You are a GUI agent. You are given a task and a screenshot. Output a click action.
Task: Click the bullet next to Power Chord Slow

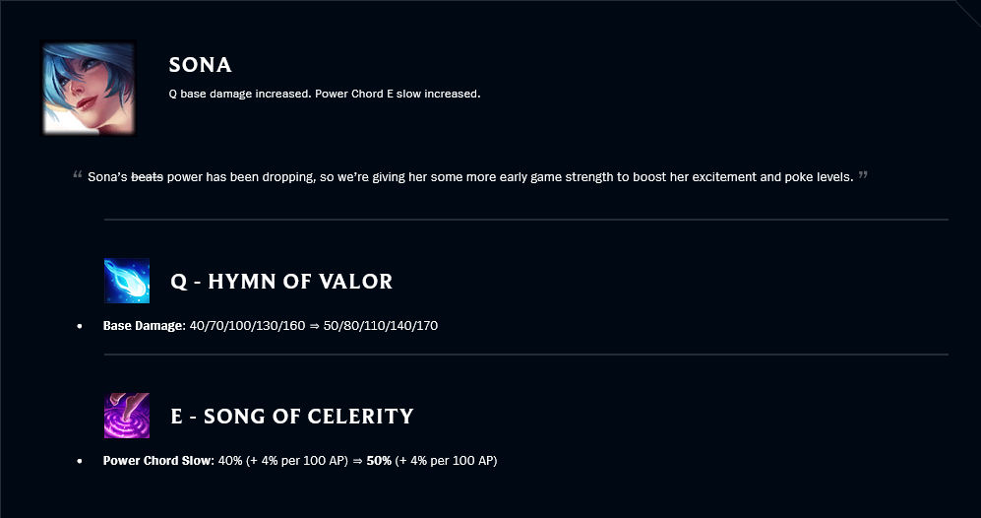80,461
